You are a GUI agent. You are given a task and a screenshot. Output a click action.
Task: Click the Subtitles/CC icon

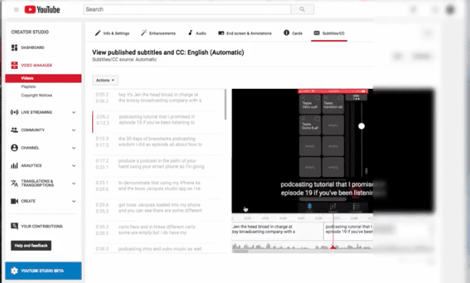[317, 33]
